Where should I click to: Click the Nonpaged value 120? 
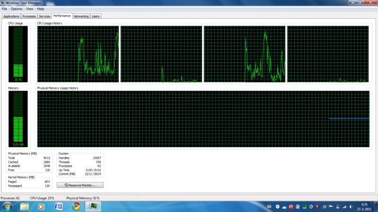point(47,186)
